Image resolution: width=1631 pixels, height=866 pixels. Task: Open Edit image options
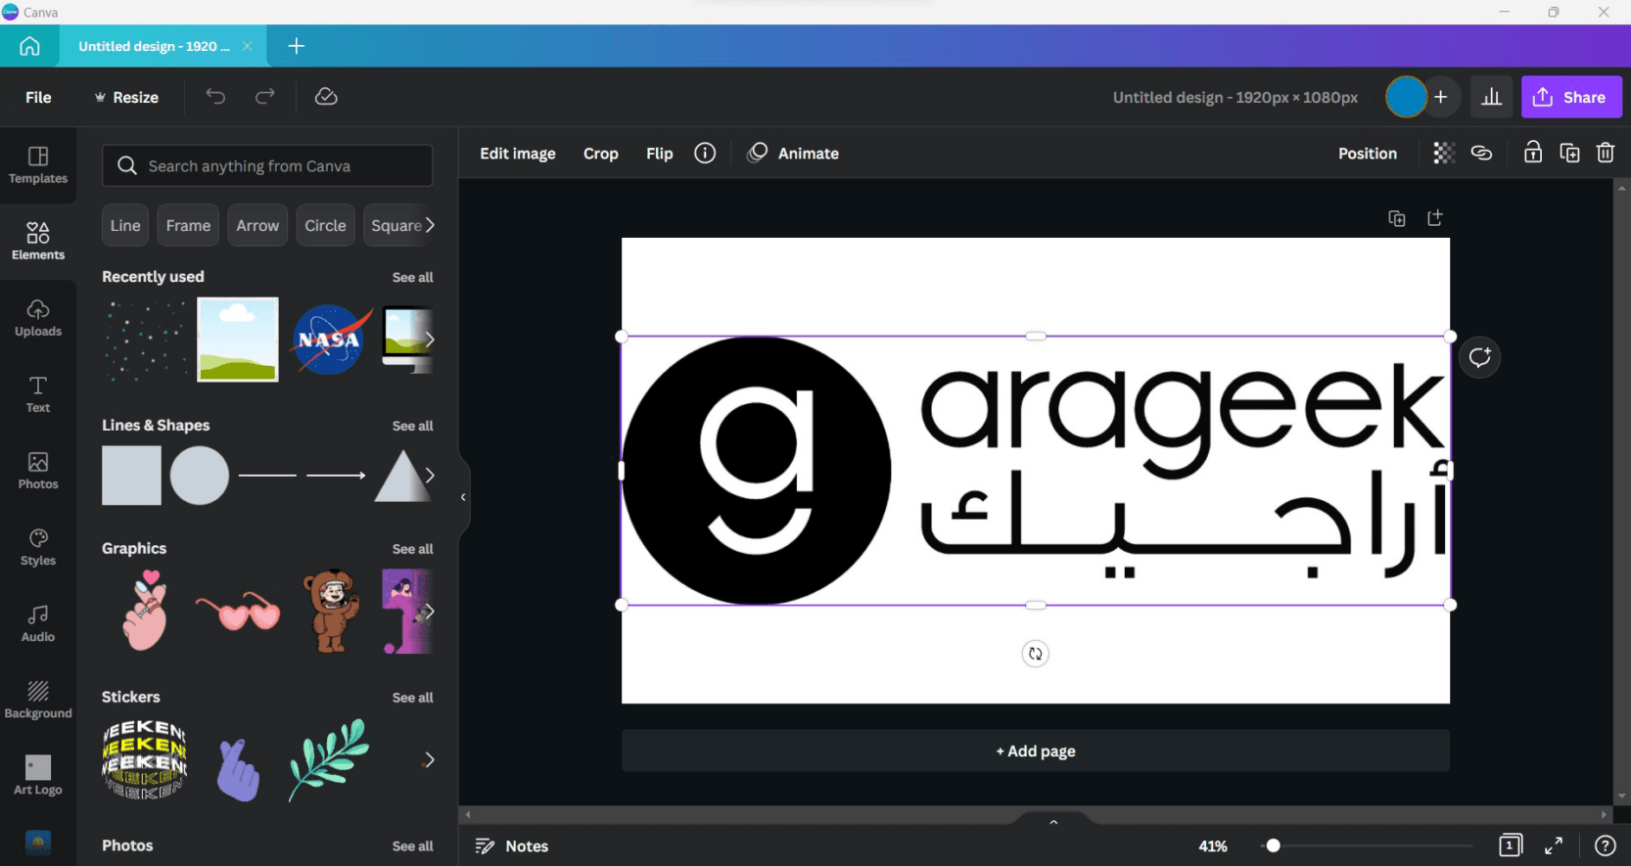[517, 154]
